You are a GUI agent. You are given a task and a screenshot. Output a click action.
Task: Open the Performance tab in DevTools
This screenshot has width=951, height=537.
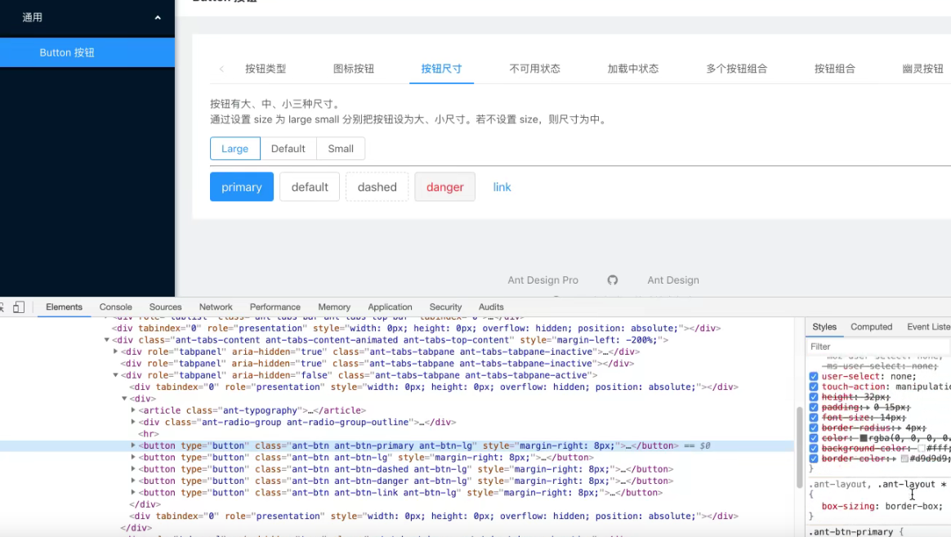(275, 307)
